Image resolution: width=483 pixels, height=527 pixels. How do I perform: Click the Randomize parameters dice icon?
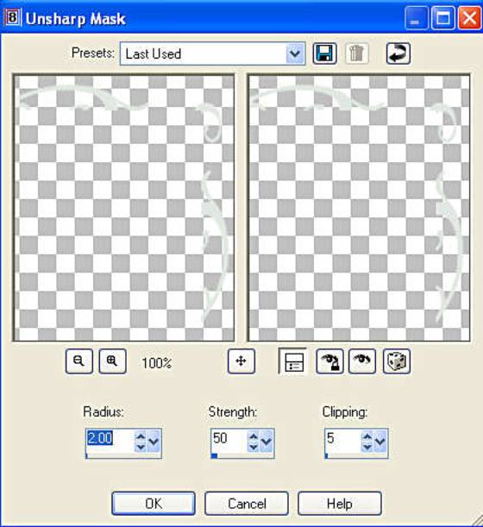click(396, 361)
